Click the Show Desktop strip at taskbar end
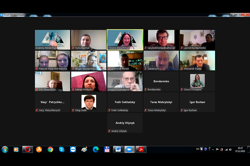Viewport: 250px width, 166px height. pos(249,149)
